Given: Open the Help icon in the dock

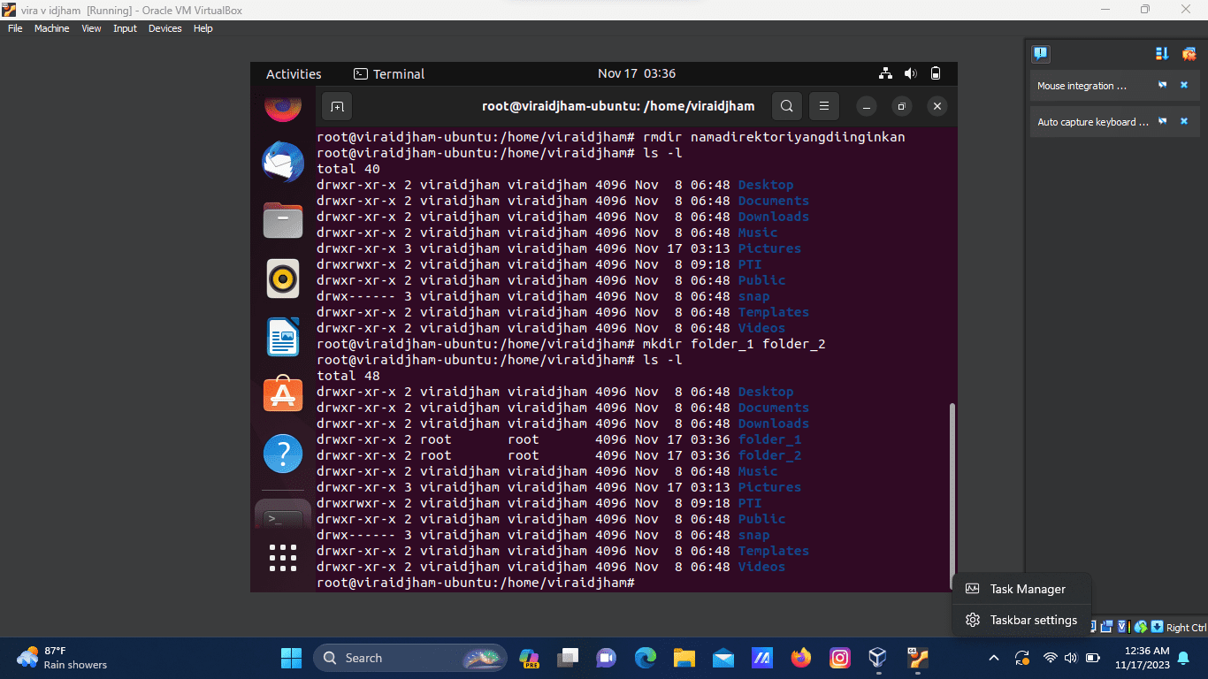Looking at the screenshot, I should [283, 454].
